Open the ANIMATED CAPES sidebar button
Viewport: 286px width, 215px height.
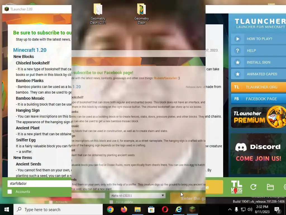[x=258, y=74]
